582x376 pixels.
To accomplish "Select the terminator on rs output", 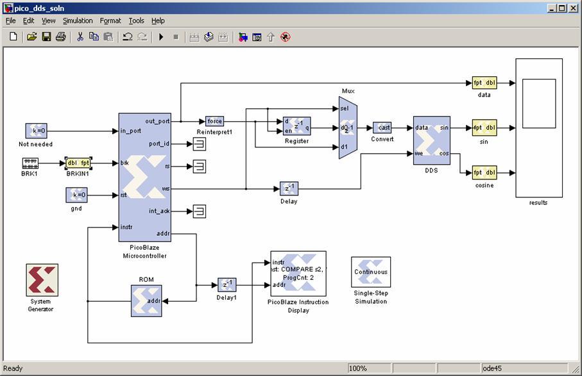I will [x=200, y=167].
